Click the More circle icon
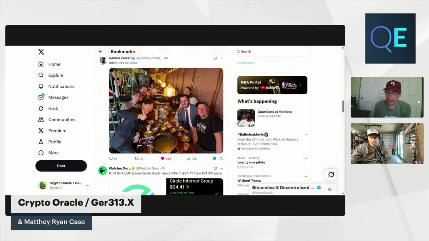Image resolution: width=429 pixels, height=241 pixels. tap(41, 153)
